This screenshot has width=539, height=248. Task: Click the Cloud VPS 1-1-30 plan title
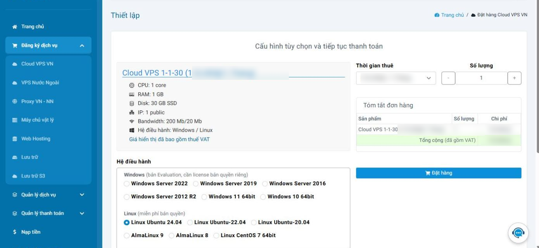click(x=157, y=73)
